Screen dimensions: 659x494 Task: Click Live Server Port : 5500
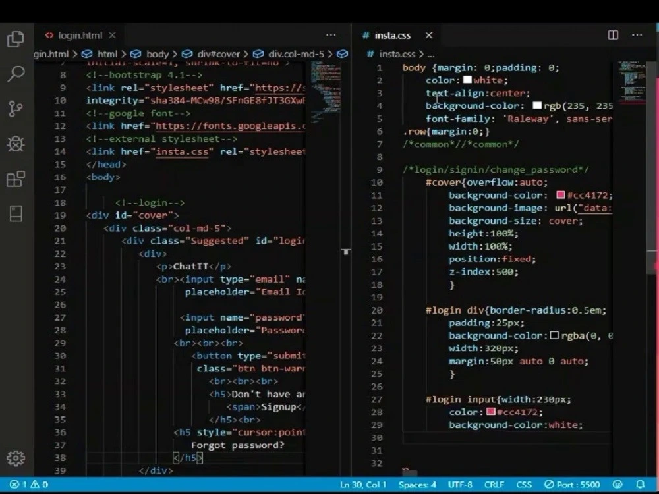(x=572, y=484)
